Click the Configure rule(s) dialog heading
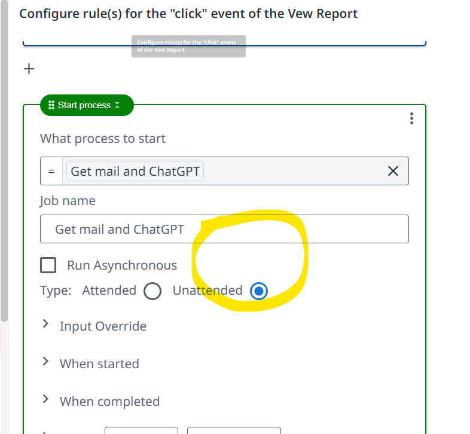This screenshot has width=470, height=434. [x=188, y=13]
